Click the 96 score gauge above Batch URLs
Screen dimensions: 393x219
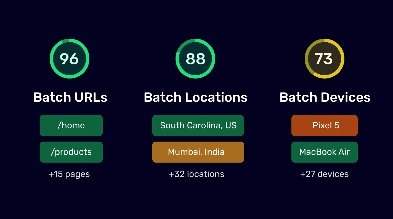tap(70, 58)
